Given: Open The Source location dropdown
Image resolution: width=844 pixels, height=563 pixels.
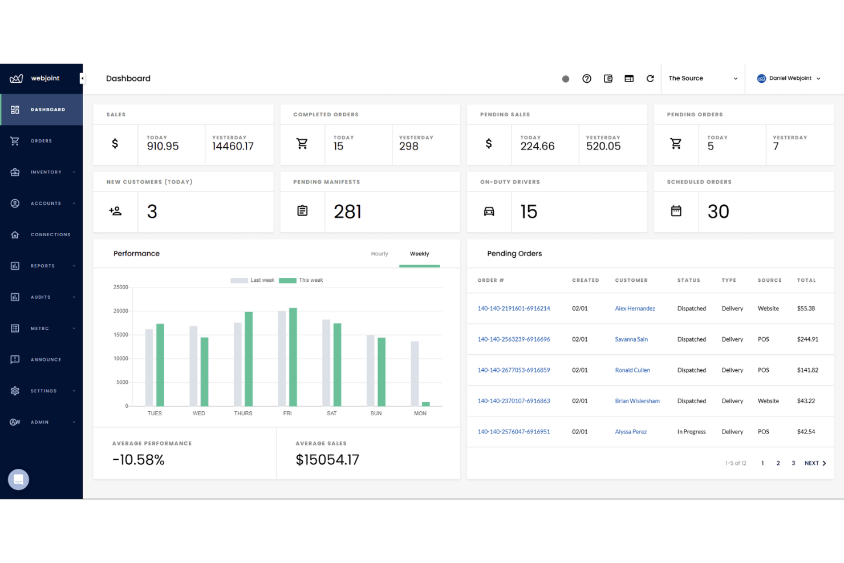Looking at the screenshot, I should [x=703, y=79].
